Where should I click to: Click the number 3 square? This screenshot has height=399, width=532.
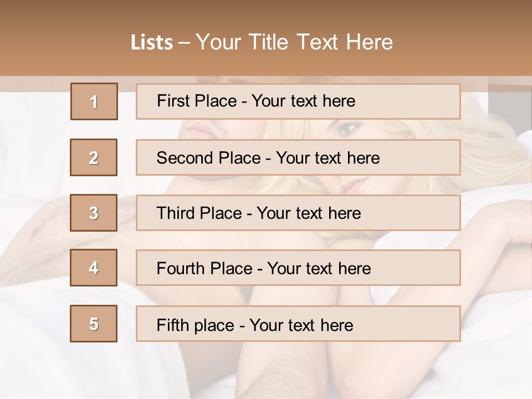[x=94, y=213]
